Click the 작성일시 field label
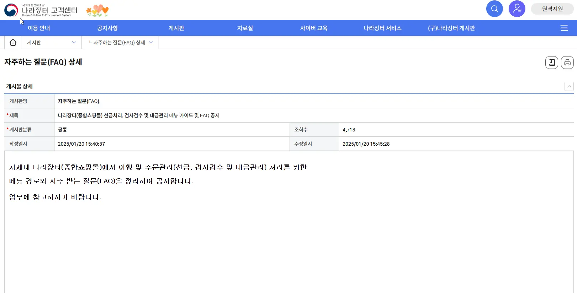 click(x=18, y=144)
